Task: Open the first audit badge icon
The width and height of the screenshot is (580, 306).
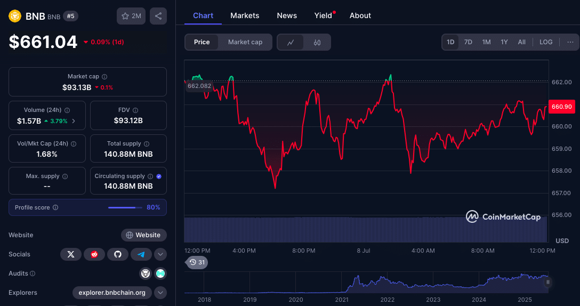Action: 146,273
